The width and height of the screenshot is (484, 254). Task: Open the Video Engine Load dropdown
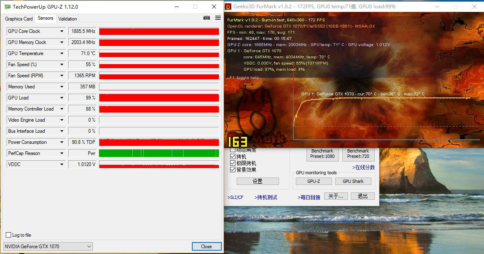[62, 120]
